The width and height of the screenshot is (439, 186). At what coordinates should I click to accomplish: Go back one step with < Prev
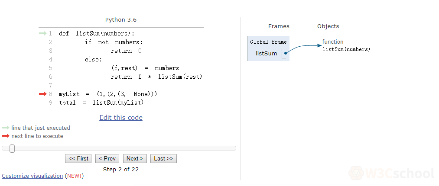tap(107, 159)
